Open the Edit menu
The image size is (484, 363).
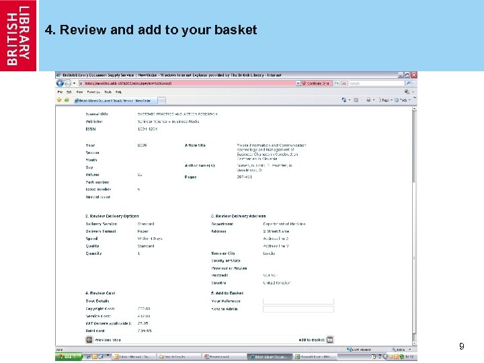pos(69,92)
